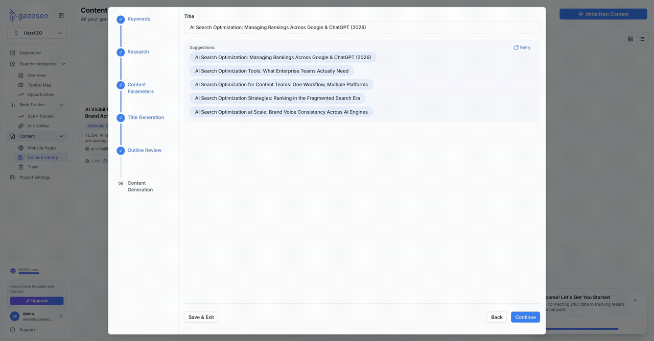This screenshot has width=654, height=341.
Task: Open Project Settings
Action: point(35,177)
